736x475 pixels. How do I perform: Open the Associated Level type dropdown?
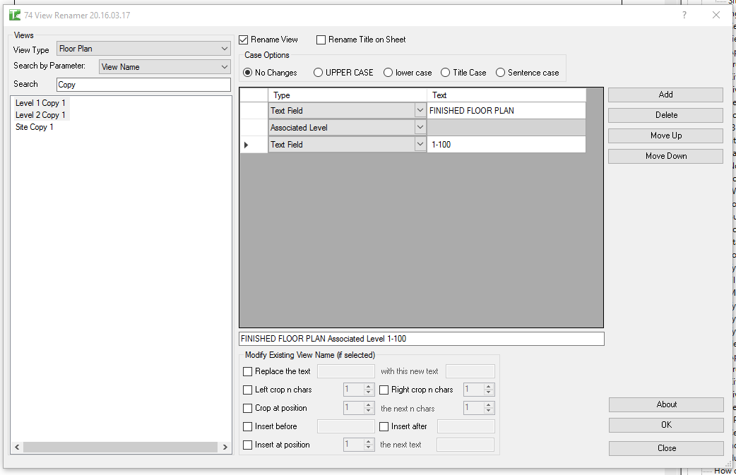420,128
